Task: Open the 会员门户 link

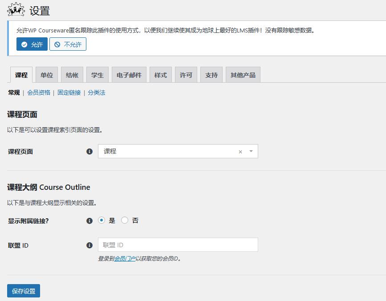Action: (x=125, y=258)
